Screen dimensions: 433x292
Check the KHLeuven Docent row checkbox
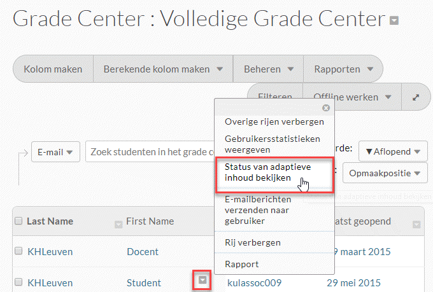(x=18, y=251)
